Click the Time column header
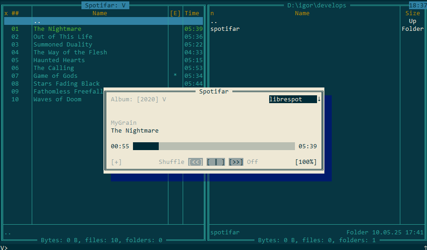 [192, 13]
